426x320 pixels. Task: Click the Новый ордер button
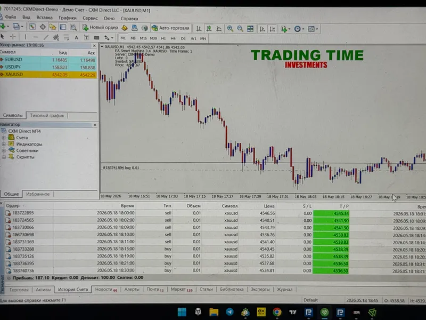point(100,28)
